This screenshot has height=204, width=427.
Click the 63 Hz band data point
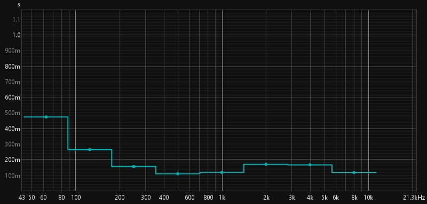point(46,117)
